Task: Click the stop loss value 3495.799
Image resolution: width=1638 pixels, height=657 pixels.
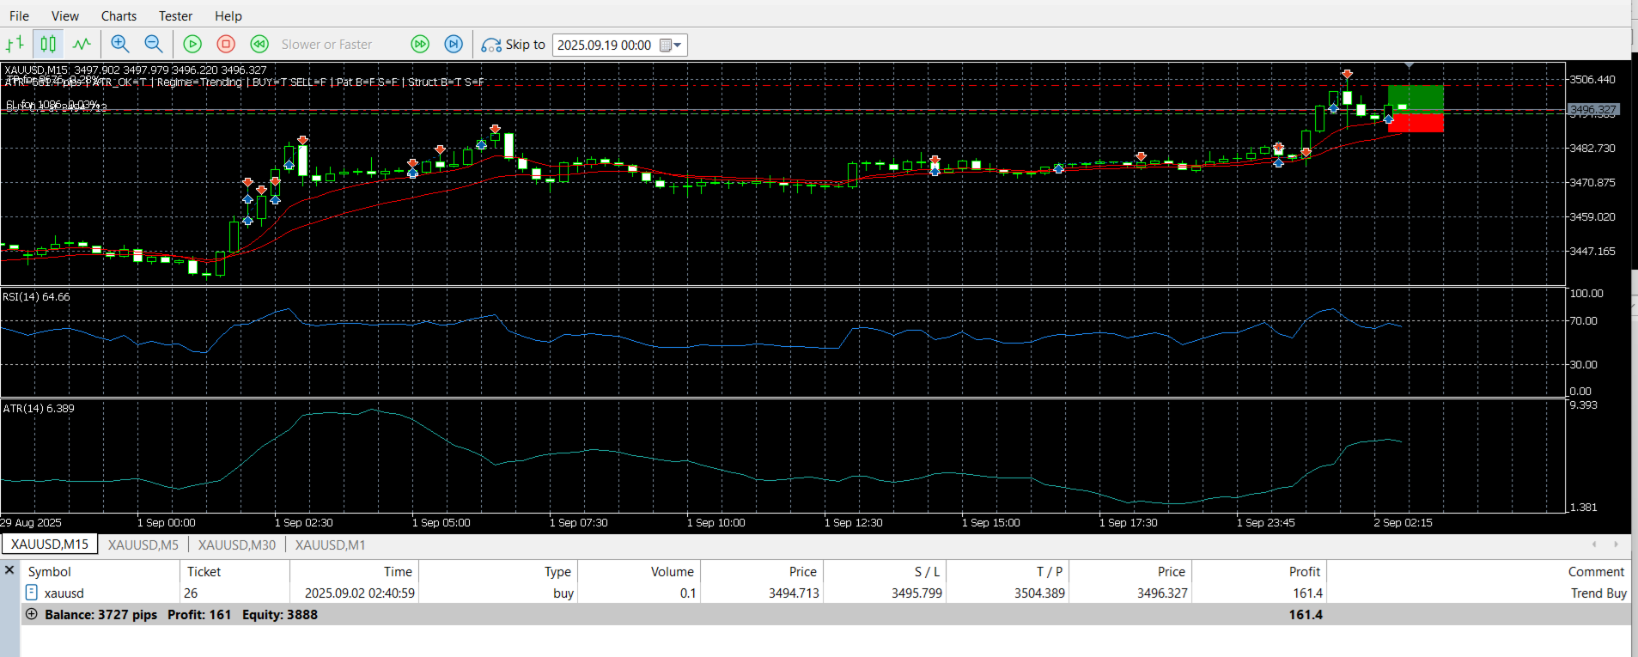Action: (916, 593)
